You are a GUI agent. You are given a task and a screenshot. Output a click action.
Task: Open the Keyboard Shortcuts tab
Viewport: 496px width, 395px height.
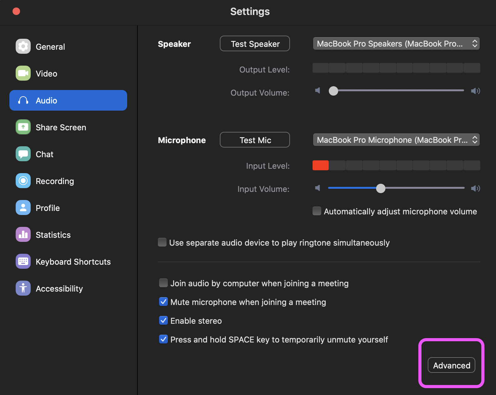[x=68, y=262]
